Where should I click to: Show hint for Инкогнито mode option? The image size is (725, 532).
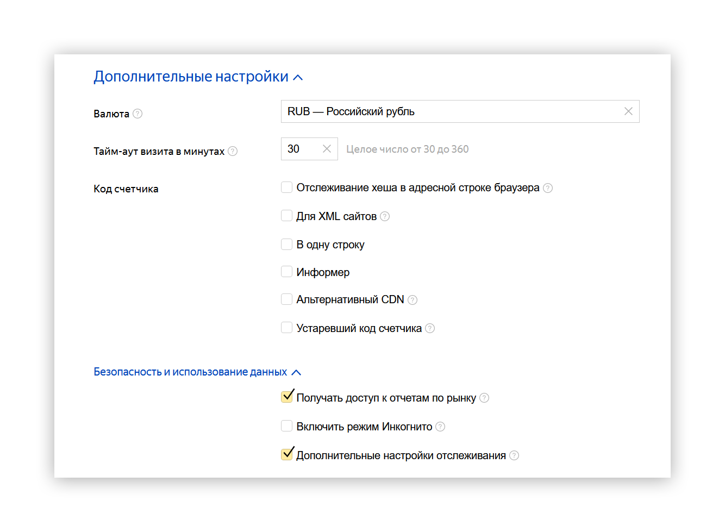[440, 427]
